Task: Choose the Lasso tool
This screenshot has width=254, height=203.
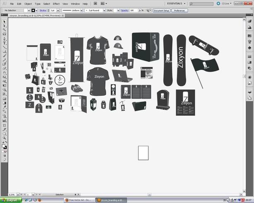Action: coord(5,34)
